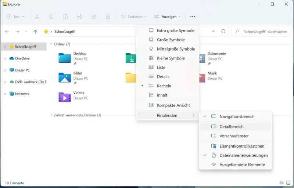Image resolution: width=294 pixels, height=188 pixels.
Task: Open the Anzeigen dropdown
Action: [168, 17]
